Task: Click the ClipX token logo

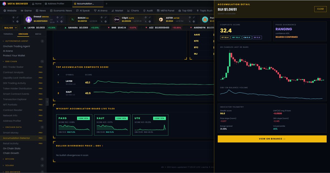Action: click(x=117, y=19)
